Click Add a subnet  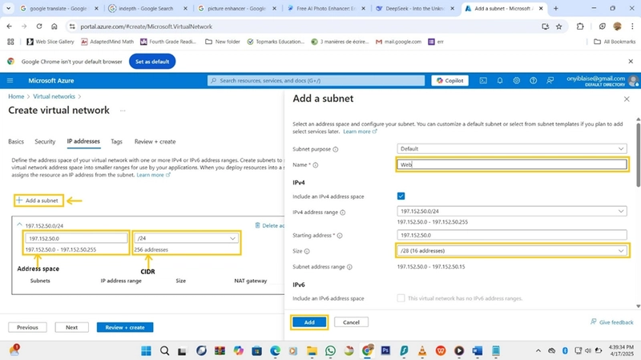point(38,200)
